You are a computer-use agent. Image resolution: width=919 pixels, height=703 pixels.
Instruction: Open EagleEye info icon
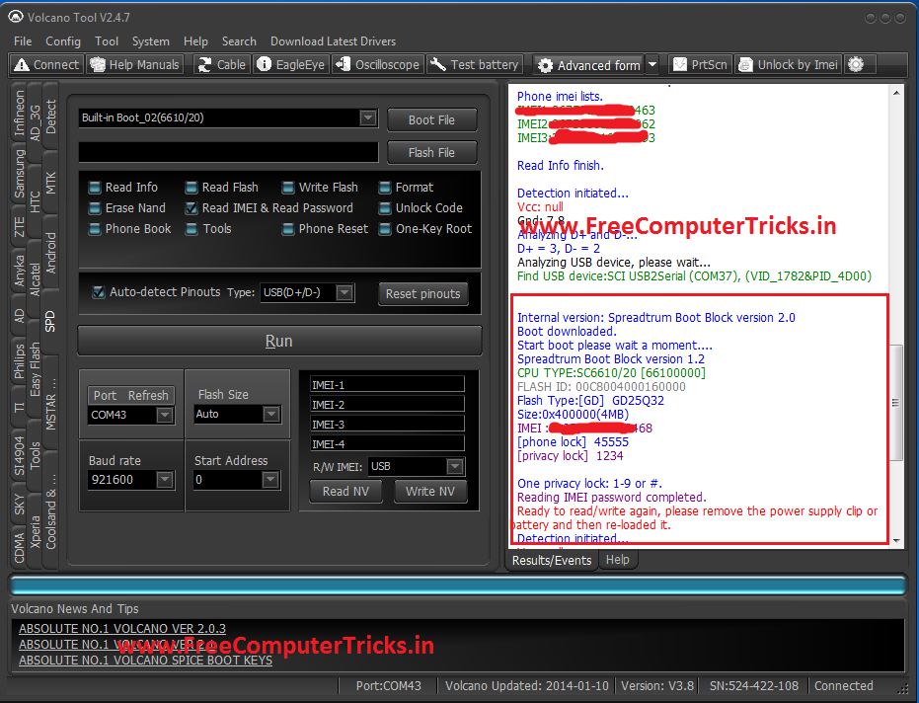click(265, 64)
